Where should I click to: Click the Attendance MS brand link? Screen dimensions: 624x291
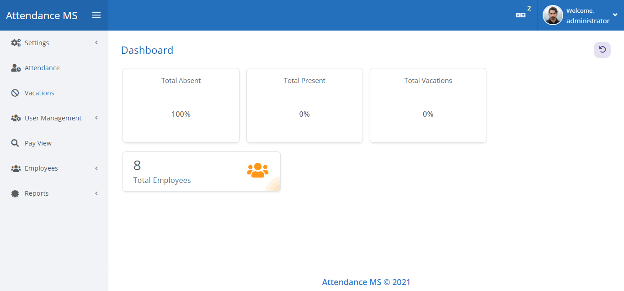[42, 16]
